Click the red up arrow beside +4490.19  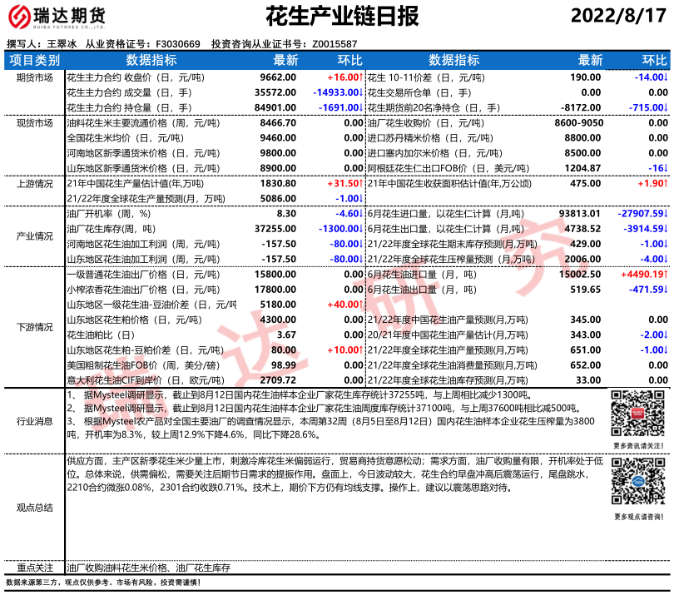(x=666, y=274)
